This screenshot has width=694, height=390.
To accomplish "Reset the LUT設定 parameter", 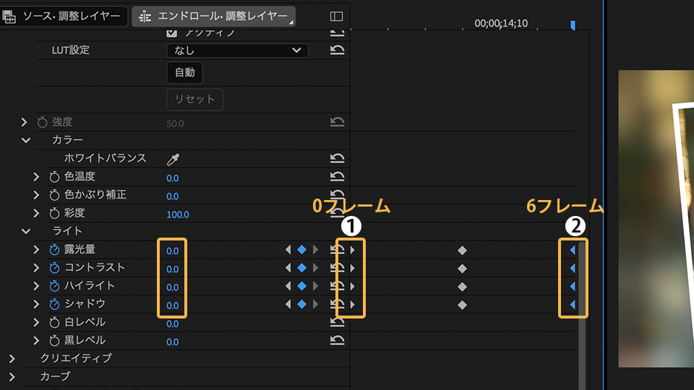I will tap(337, 51).
